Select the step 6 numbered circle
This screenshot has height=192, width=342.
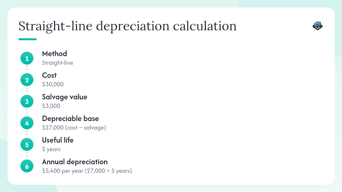(x=27, y=166)
